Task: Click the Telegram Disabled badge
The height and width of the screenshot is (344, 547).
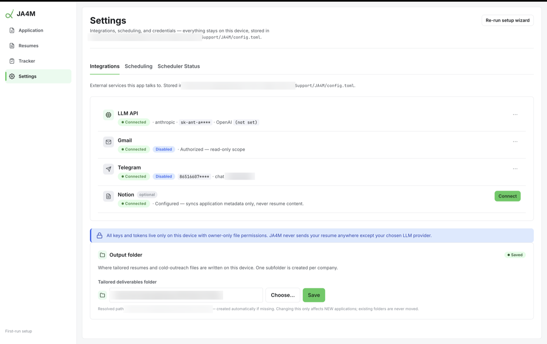Action: click(x=164, y=177)
